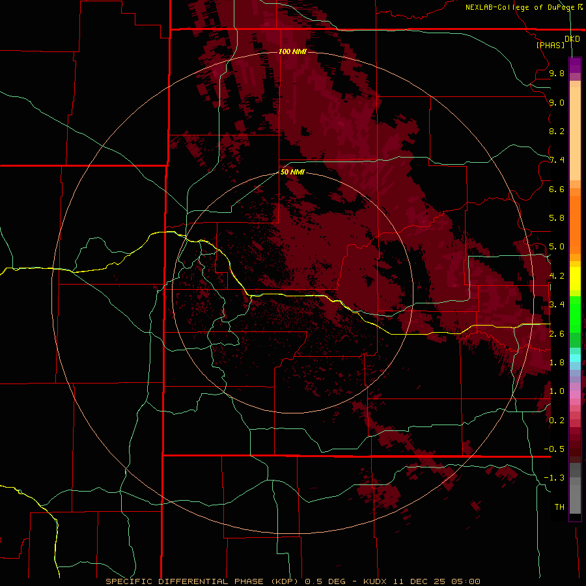Viewport: 586px width, 586px height.
Task: Click the '50 NMI' range ring label
Action: tap(292, 172)
